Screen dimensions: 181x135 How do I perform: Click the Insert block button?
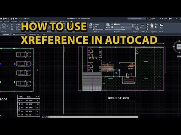tap(90, 26)
